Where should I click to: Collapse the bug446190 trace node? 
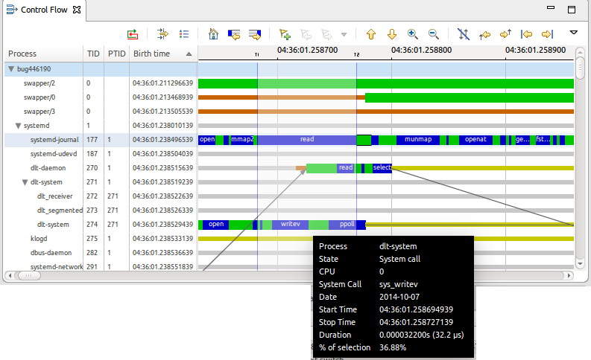pyautogui.click(x=11, y=68)
